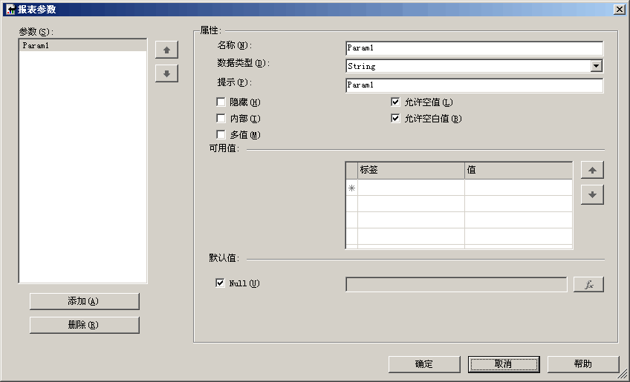Uncheck the Null(U) default value checkbox
This screenshot has width=630, height=382.
click(x=220, y=283)
